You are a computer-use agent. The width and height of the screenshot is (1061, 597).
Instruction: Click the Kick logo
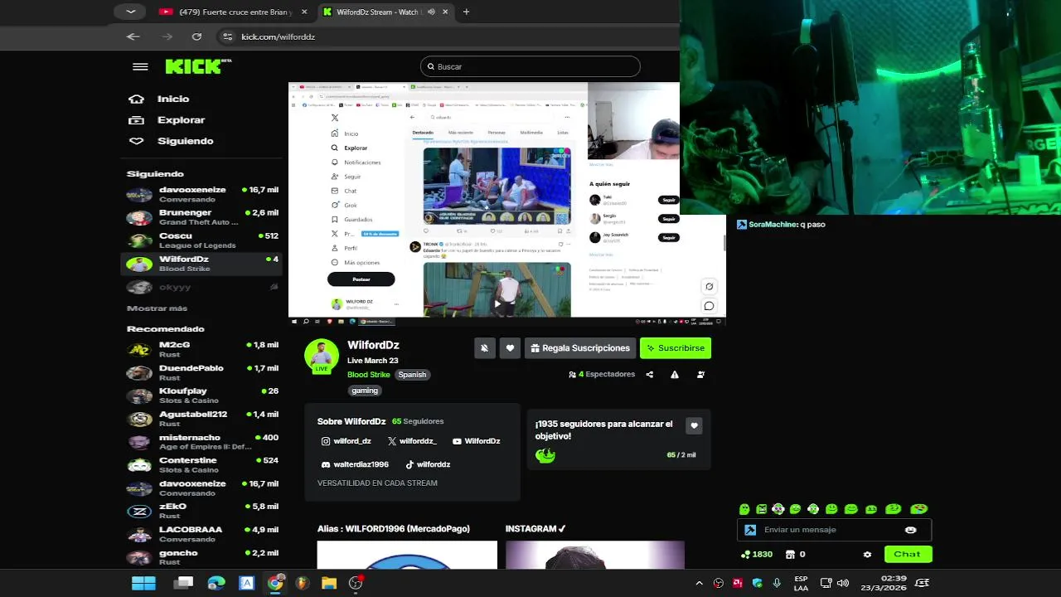point(198,66)
